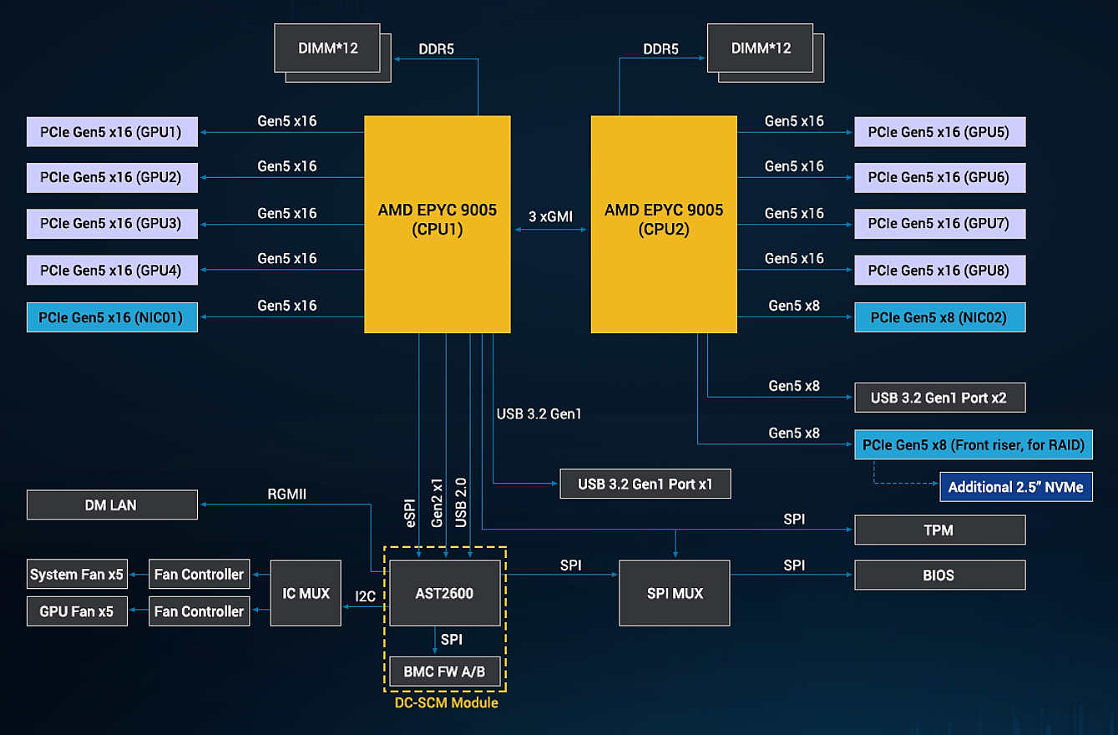Click the DIMM*12 block feeding CPU1
The height and width of the screenshot is (735, 1118).
[x=328, y=48]
